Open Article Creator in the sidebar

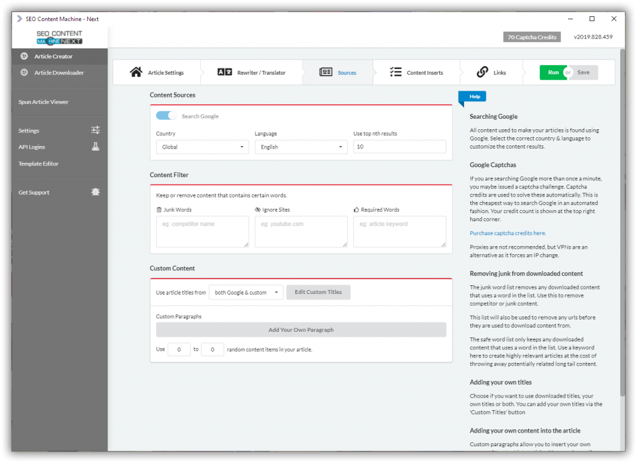tap(60, 57)
